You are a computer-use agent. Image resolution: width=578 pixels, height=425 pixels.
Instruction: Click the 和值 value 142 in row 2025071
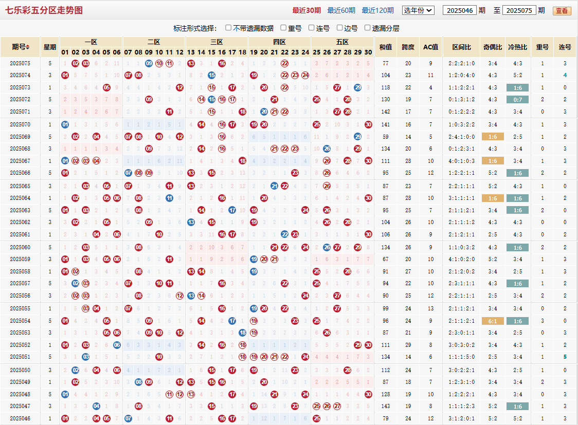(386, 112)
